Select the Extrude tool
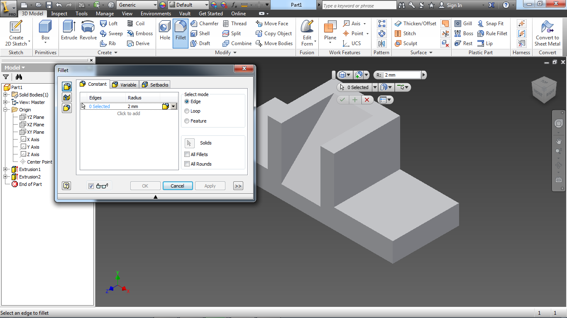Screen dimensions: 567x318 tap(69, 31)
